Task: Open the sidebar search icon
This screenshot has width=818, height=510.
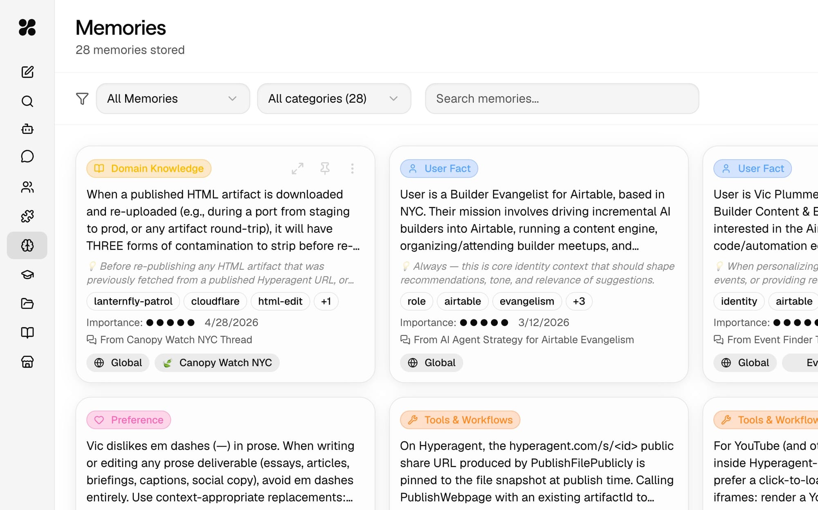Action: (27, 101)
